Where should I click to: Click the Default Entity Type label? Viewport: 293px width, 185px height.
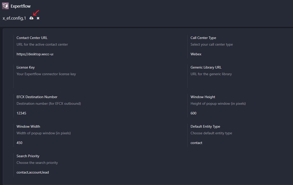click(x=205, y=126)
